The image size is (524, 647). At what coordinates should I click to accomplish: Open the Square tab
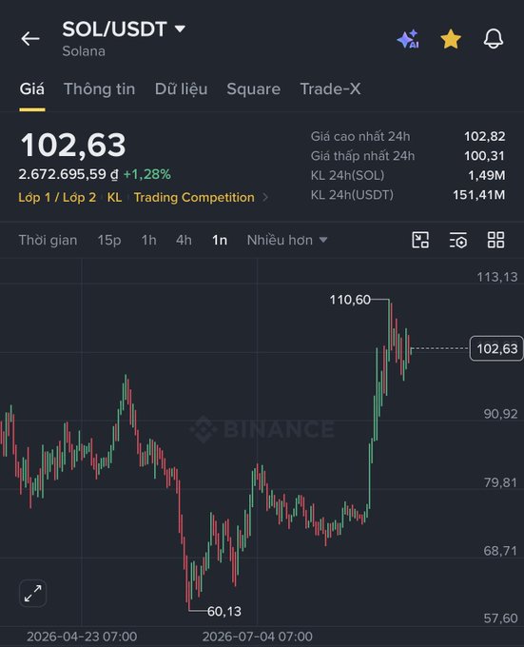click(x=254, y=89)
